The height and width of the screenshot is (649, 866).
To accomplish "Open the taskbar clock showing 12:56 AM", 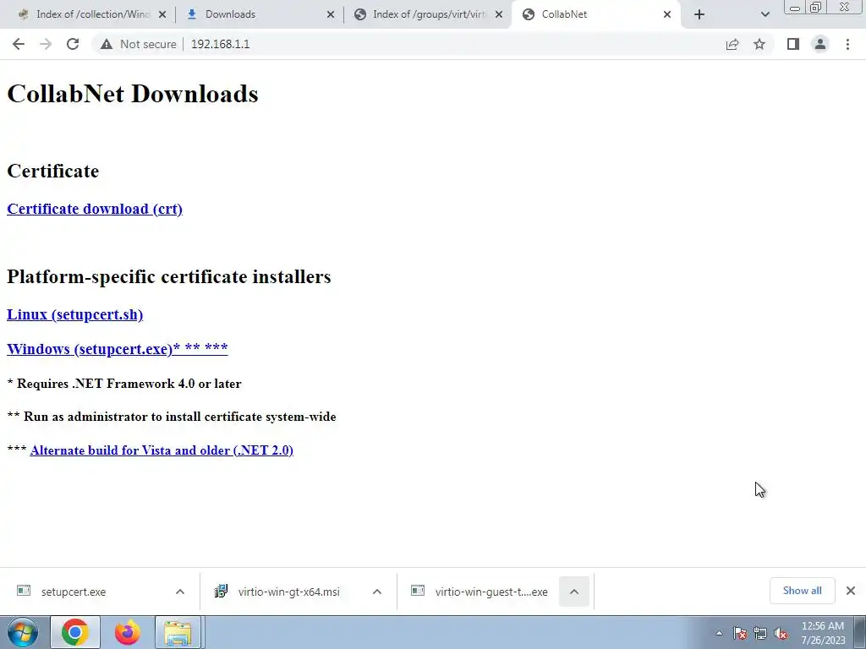I will pos(823,633).
